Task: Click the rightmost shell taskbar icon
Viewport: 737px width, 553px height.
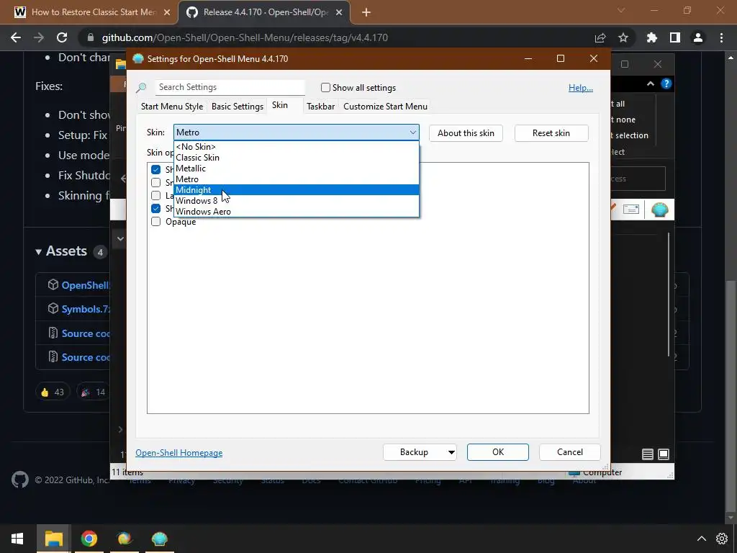Action: pyautogui.click(x=159, y=539)
